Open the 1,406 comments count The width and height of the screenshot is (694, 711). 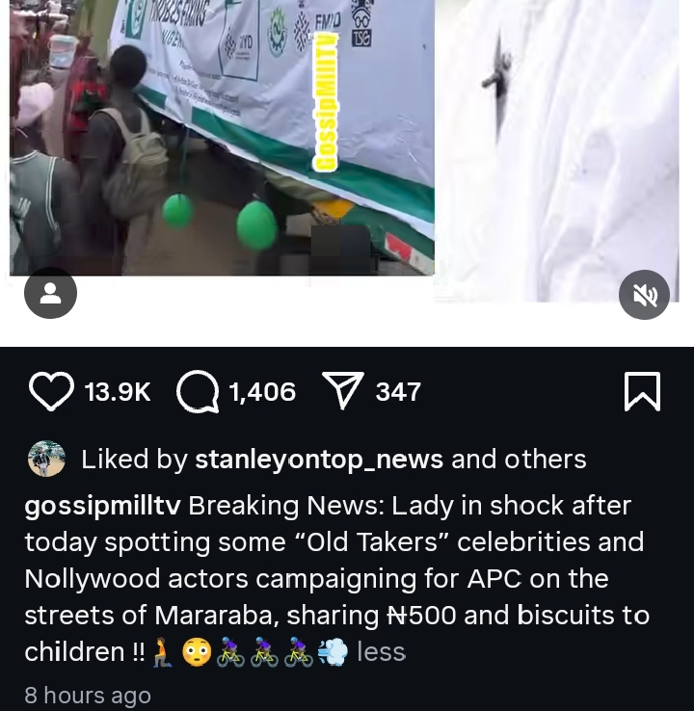click(262, 392)
